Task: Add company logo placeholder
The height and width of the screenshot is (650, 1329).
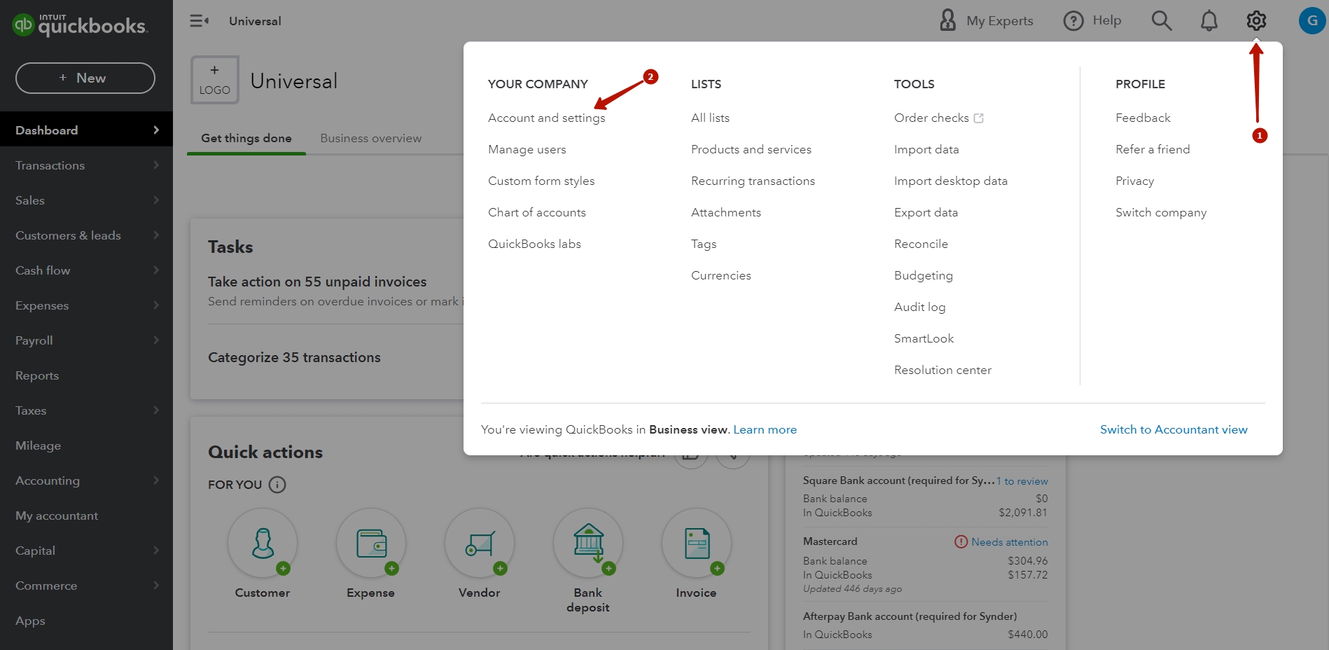Action: tap(215, 80)
